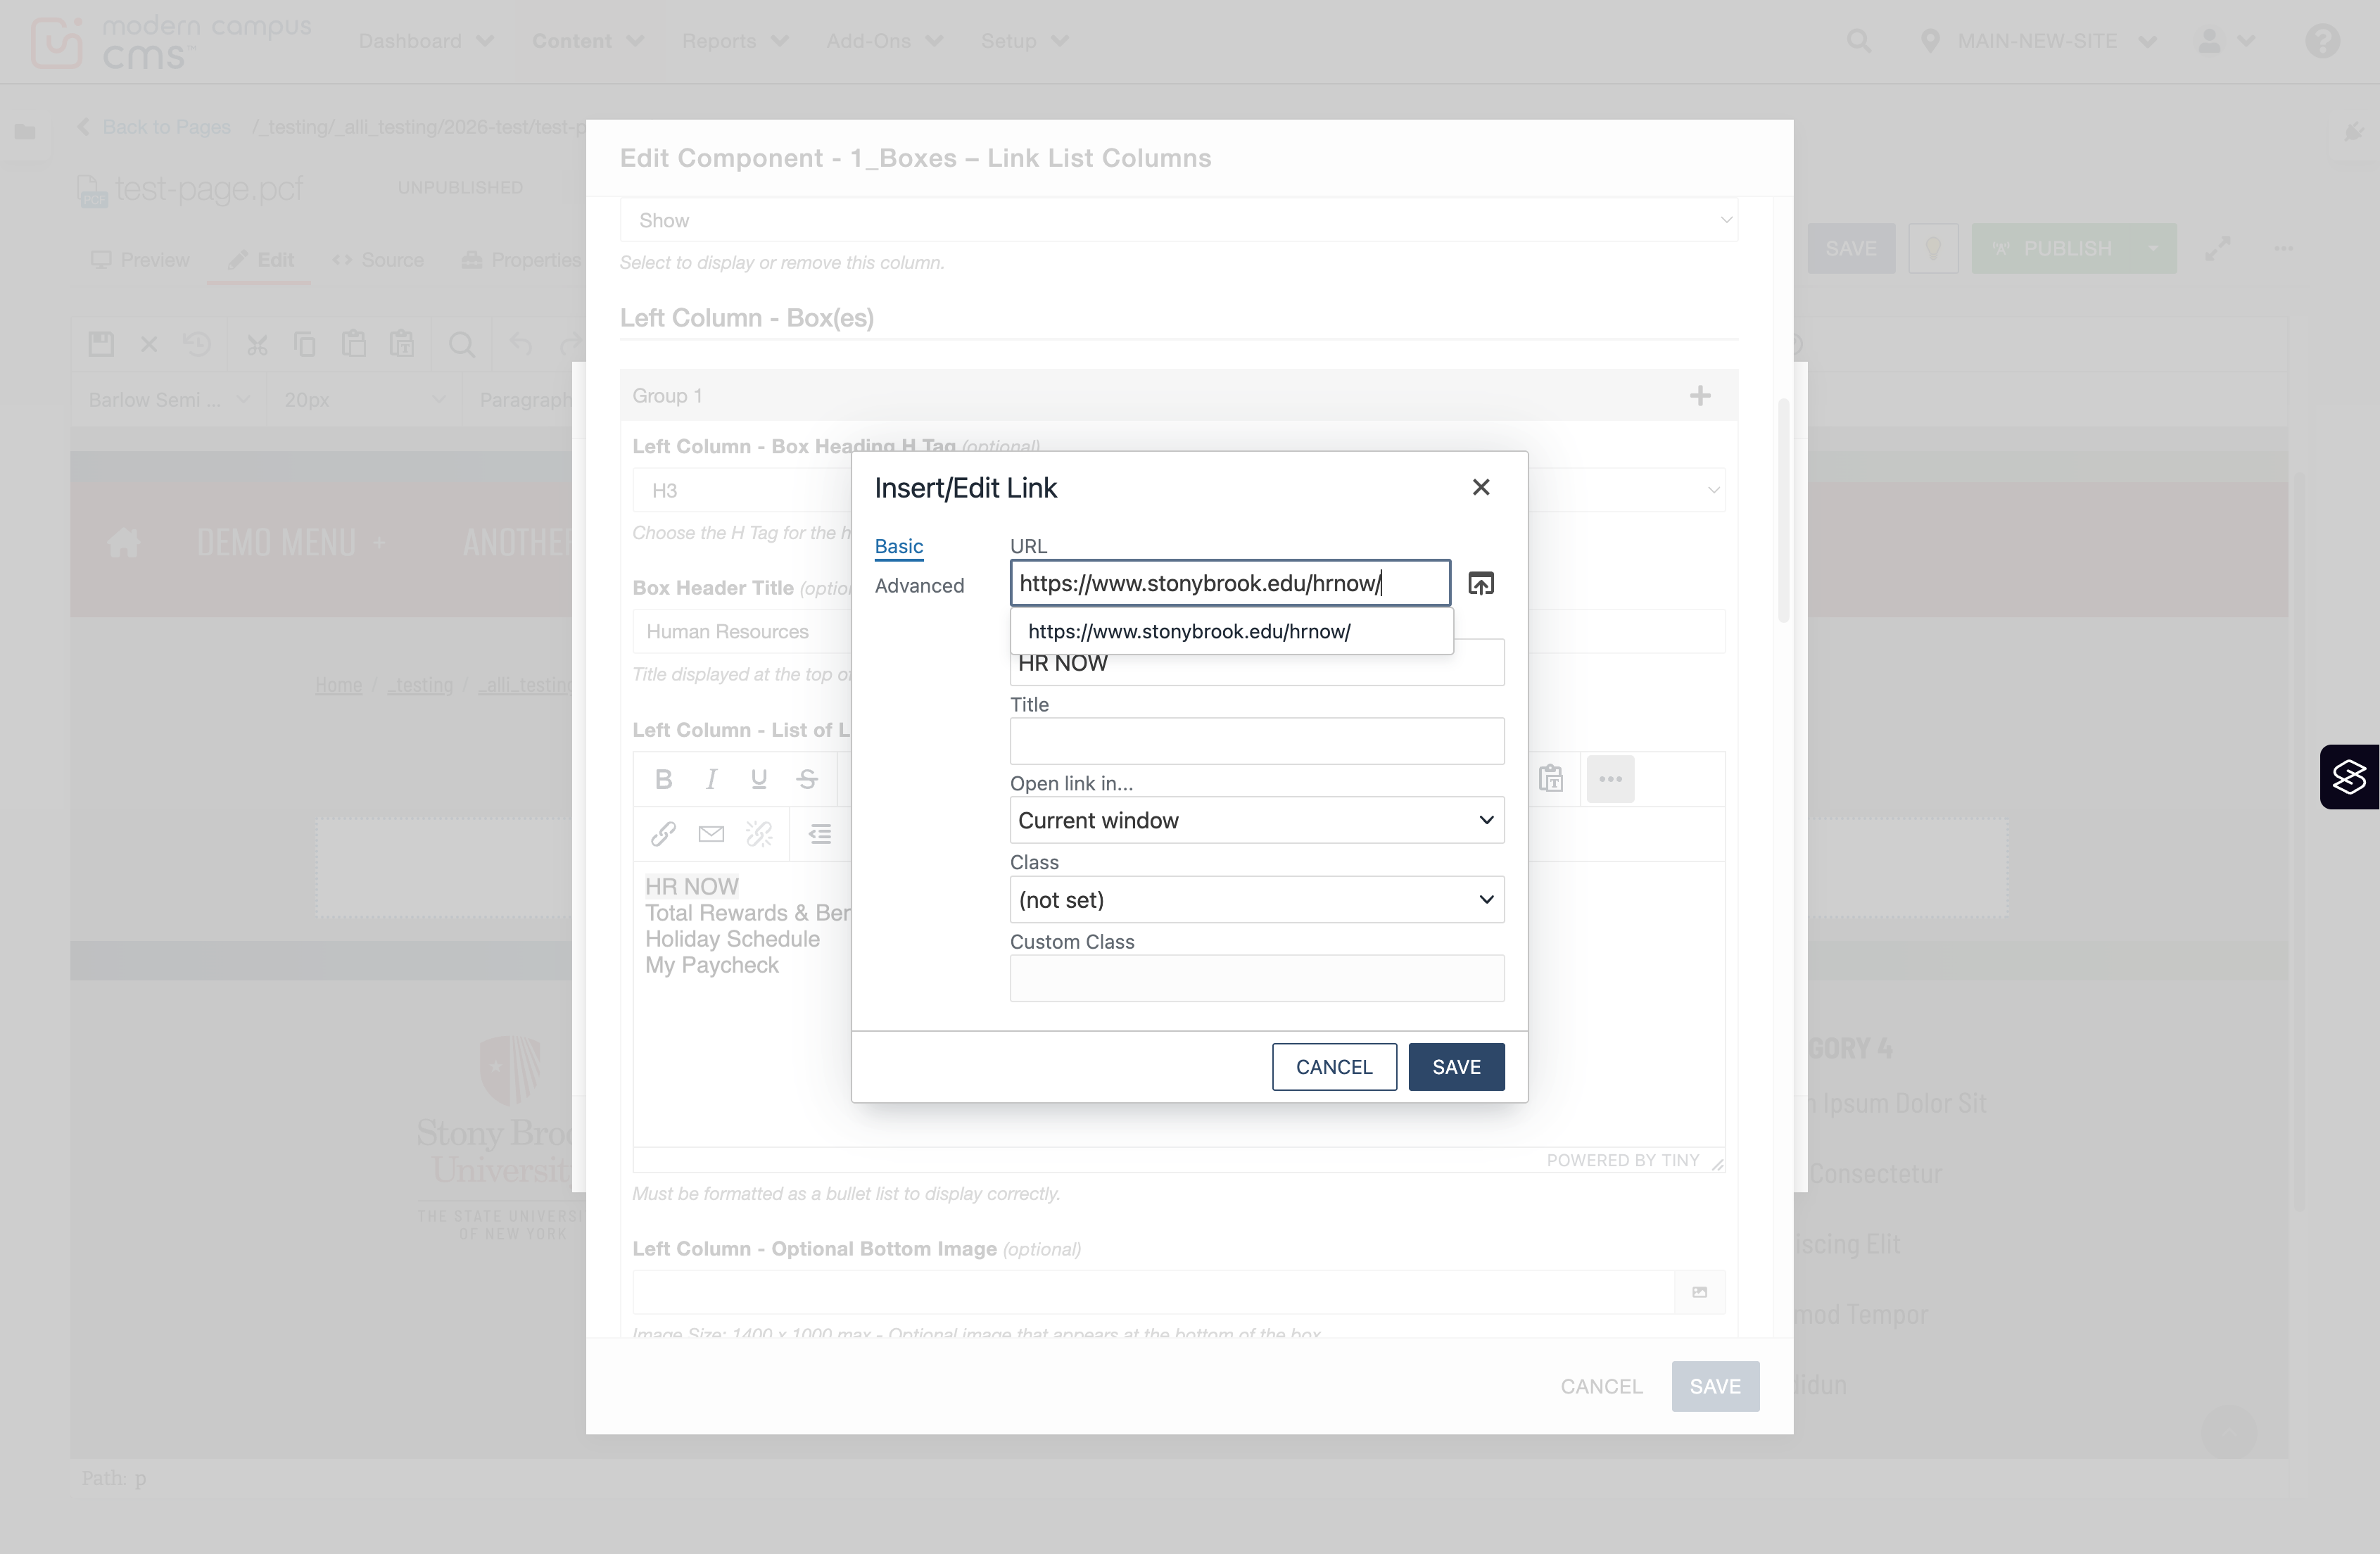Click SAVE in Edit Component dialog
The height and width of the screenshot is (1554, 2380).
pos(1715,1386)
